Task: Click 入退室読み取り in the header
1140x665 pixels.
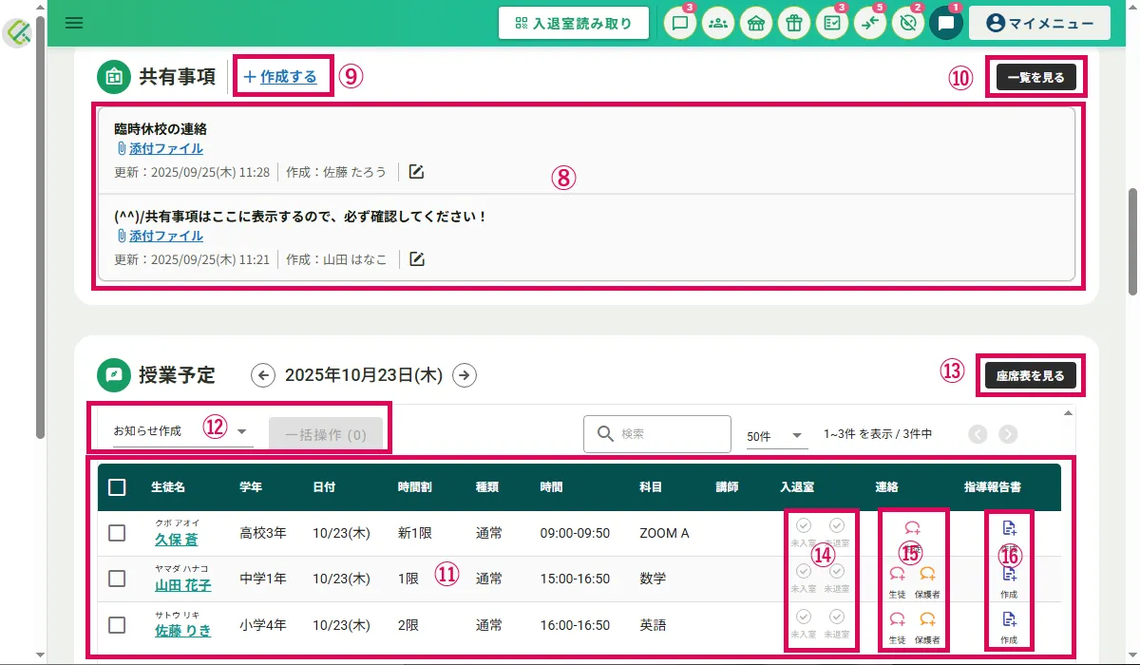Action: pos(574,24)
